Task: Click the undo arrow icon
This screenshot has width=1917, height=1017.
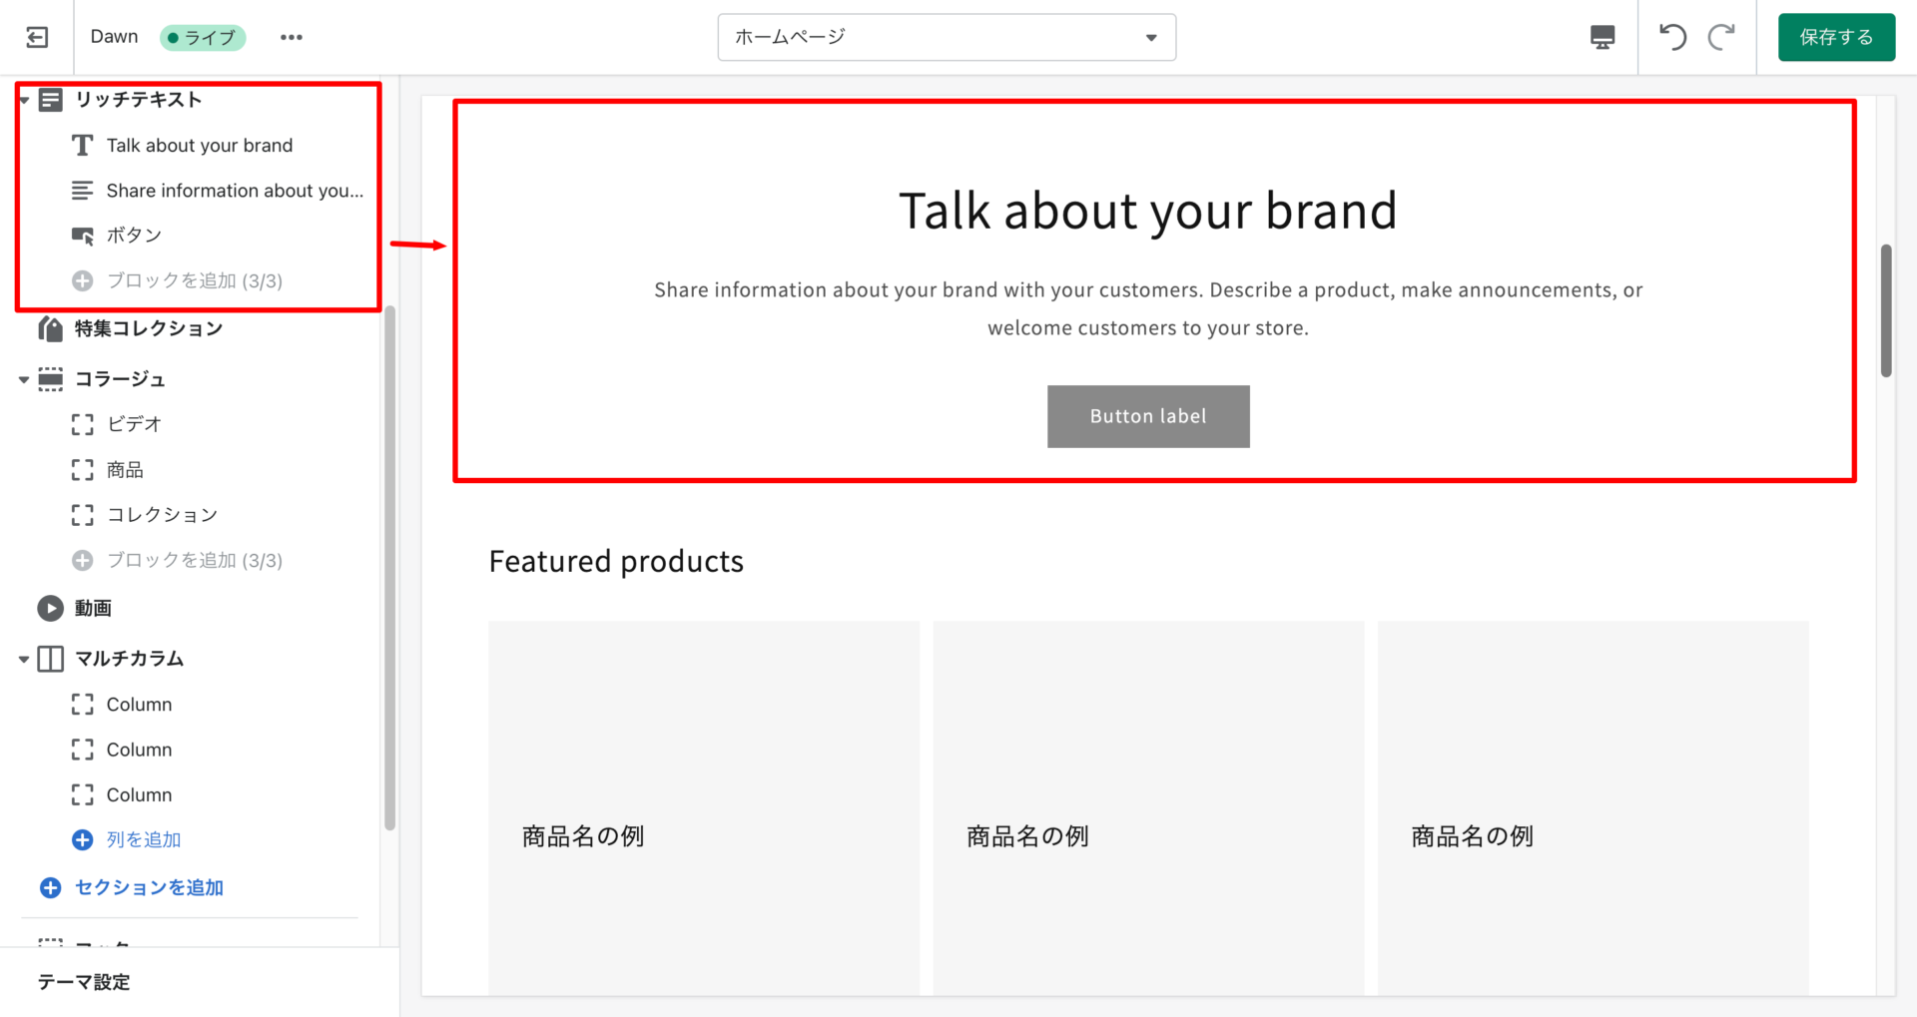Action: tap(1672, 37)
